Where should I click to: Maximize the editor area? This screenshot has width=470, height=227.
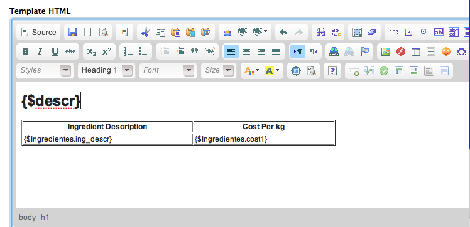pos(296,71)
